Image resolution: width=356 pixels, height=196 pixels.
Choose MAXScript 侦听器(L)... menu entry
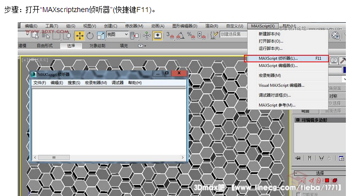point(286,58)
